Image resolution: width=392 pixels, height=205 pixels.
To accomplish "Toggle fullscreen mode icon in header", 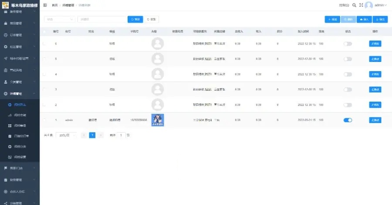I will tap(361, 5).
